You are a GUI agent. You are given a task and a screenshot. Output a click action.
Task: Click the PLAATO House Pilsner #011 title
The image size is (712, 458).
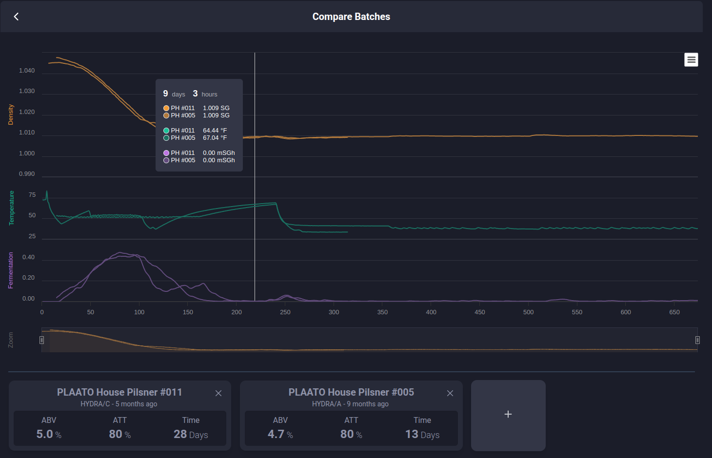click(x=119, y=392)
